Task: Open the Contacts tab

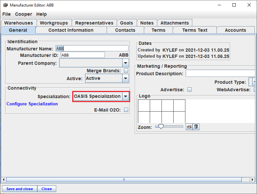Action: 125,30
